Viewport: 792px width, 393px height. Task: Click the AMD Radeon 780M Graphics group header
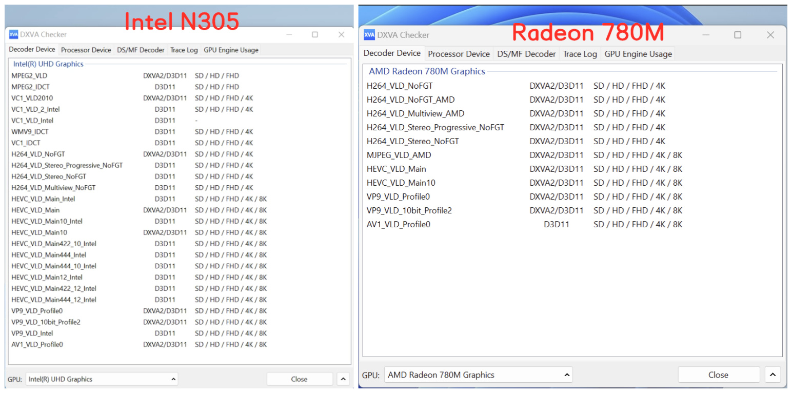coord(427,71)
